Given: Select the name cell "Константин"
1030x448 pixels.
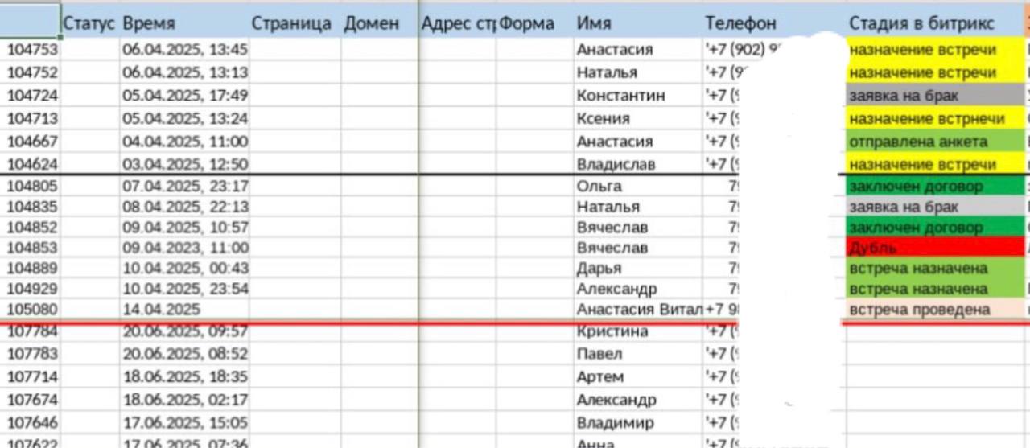Looking at the screenshot, I should click(620, 96).
